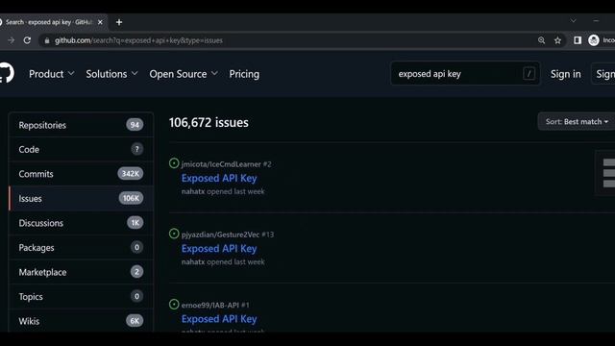Open the tab search chevron
The width and height of the screenshot is (615, 346).
click(x=574, y=21)
